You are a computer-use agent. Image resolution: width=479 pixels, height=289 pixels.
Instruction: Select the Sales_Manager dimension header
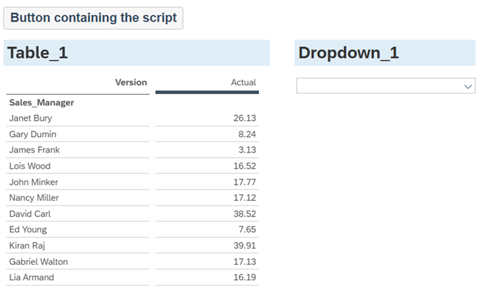tap(42, 103)
